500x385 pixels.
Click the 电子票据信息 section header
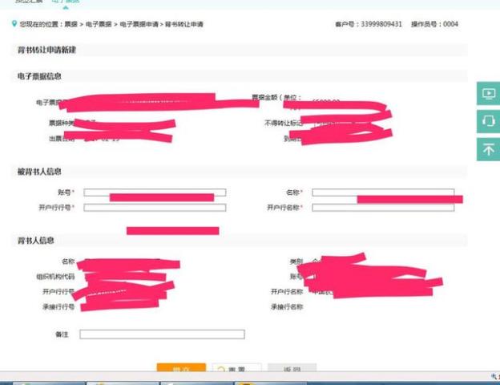point(39,76)
